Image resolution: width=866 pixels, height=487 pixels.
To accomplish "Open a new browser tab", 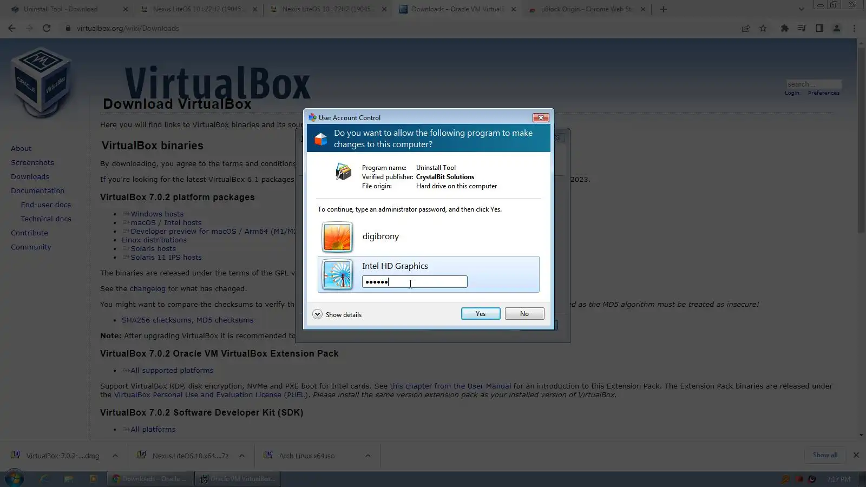I will coord(664,9).
